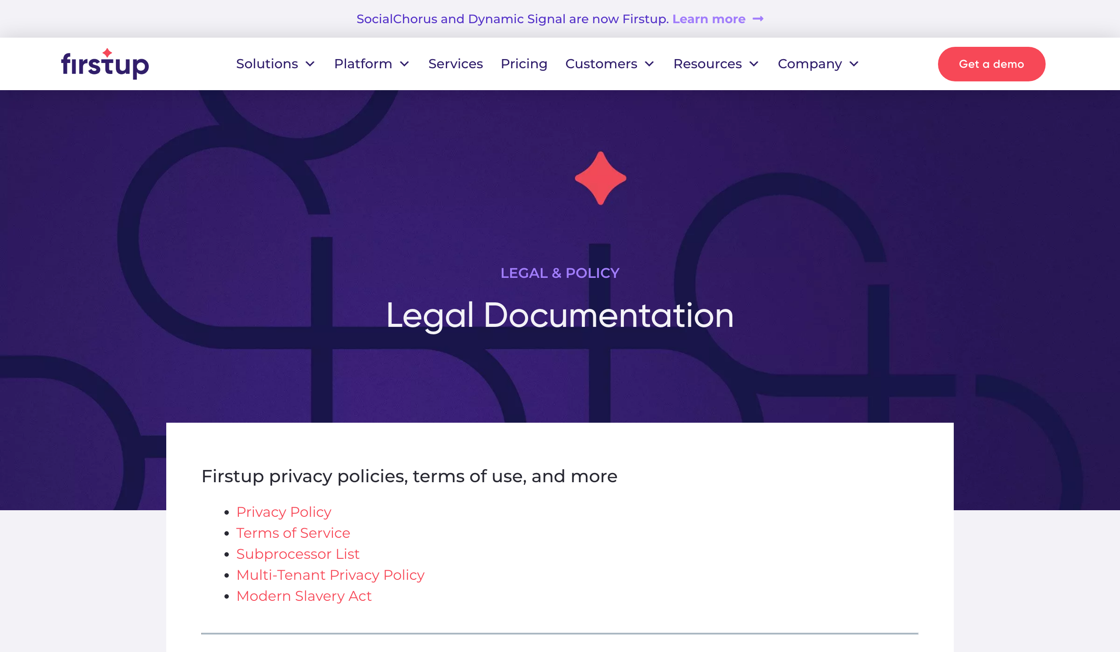Click the Get a demo button

click(991, 64)
